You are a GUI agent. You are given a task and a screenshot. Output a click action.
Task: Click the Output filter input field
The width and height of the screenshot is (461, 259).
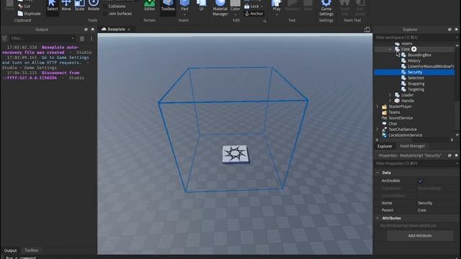click(x=42, y=38)
